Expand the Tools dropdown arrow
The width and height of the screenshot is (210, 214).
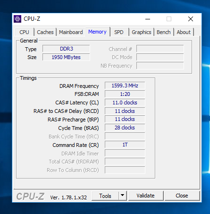pyautogui.click(x=123, y=196)
